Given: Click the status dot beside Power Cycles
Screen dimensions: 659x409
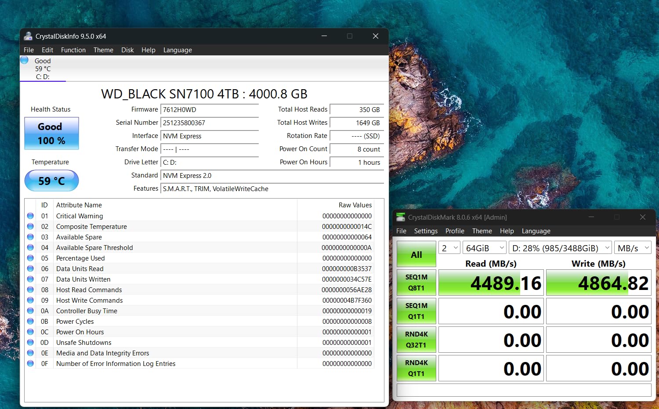Looking at the screenshot, I should tap(30, 321).
